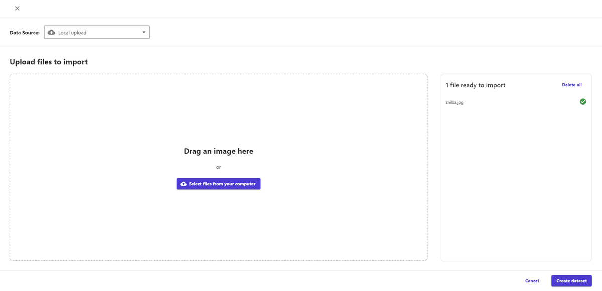The image size is (602, 291).
Task: Click the Cancel button
Action: coord(532,281)
